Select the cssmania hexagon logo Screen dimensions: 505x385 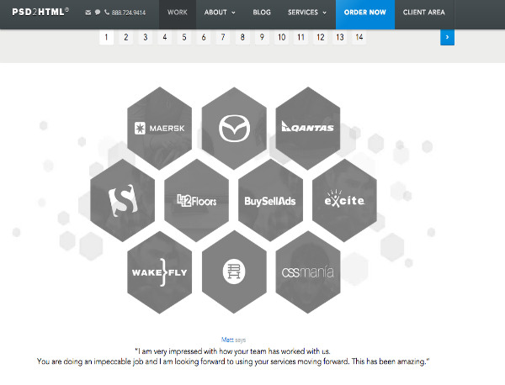pos(308,272)
